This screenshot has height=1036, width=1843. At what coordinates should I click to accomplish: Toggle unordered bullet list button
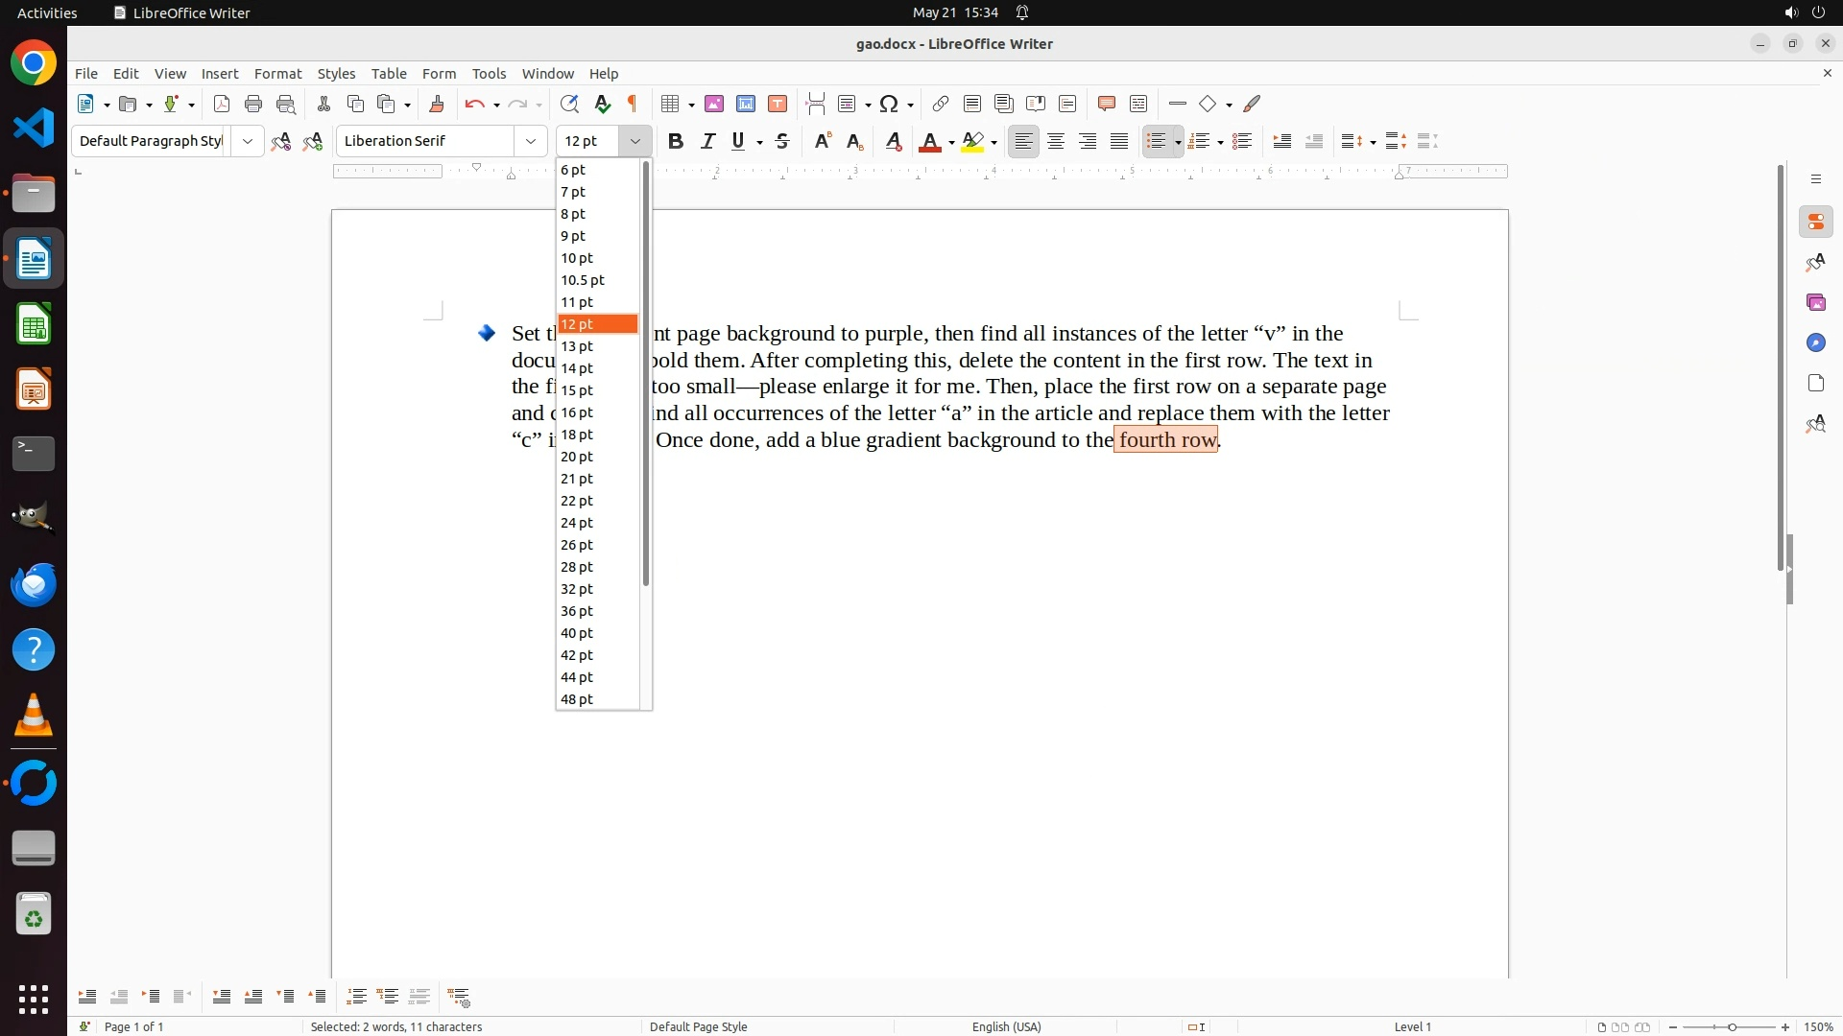1157,141
